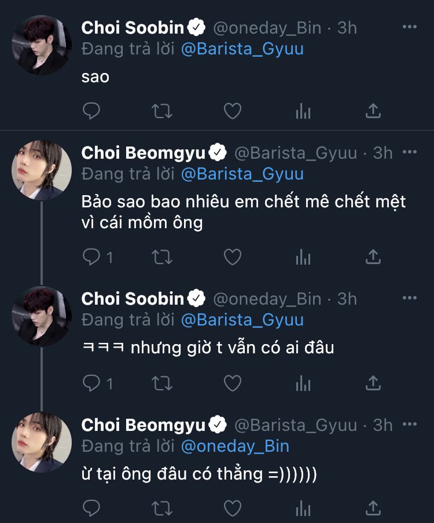This screenshot has height=523, width=434.
Task: Open Choi Soobin's profile picture on first tweet
Action: coord(42,45)
